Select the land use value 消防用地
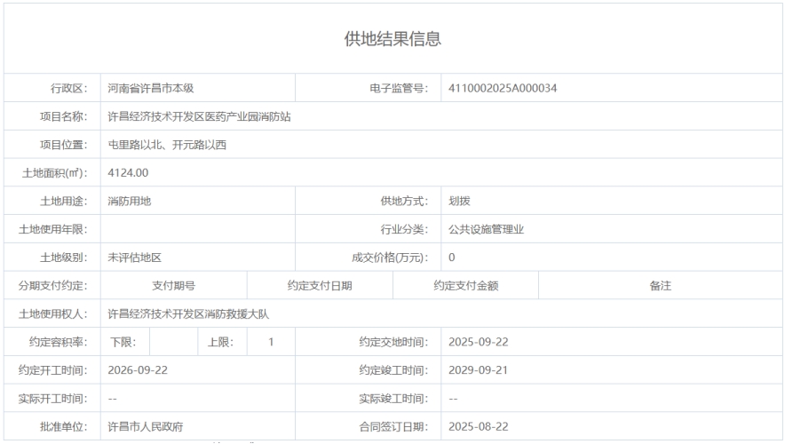The image size is (785, 444). pyautogui.click(x=130, y=202)
